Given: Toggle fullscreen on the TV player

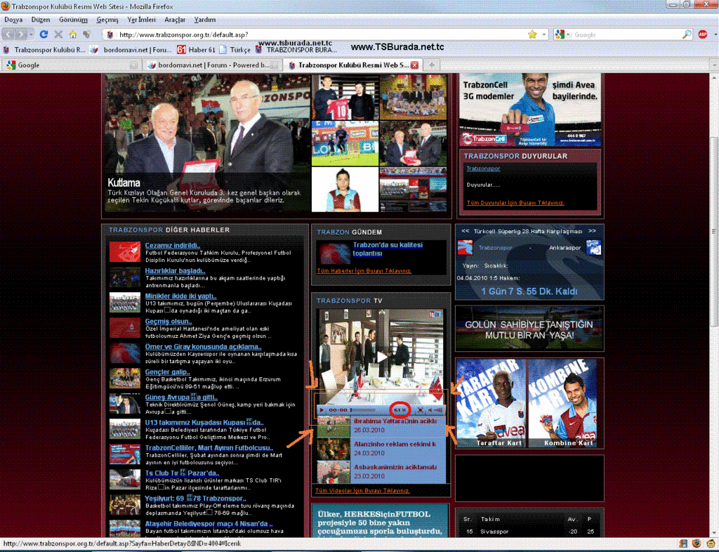Looking at the screenshot, I should click(420, 410).
